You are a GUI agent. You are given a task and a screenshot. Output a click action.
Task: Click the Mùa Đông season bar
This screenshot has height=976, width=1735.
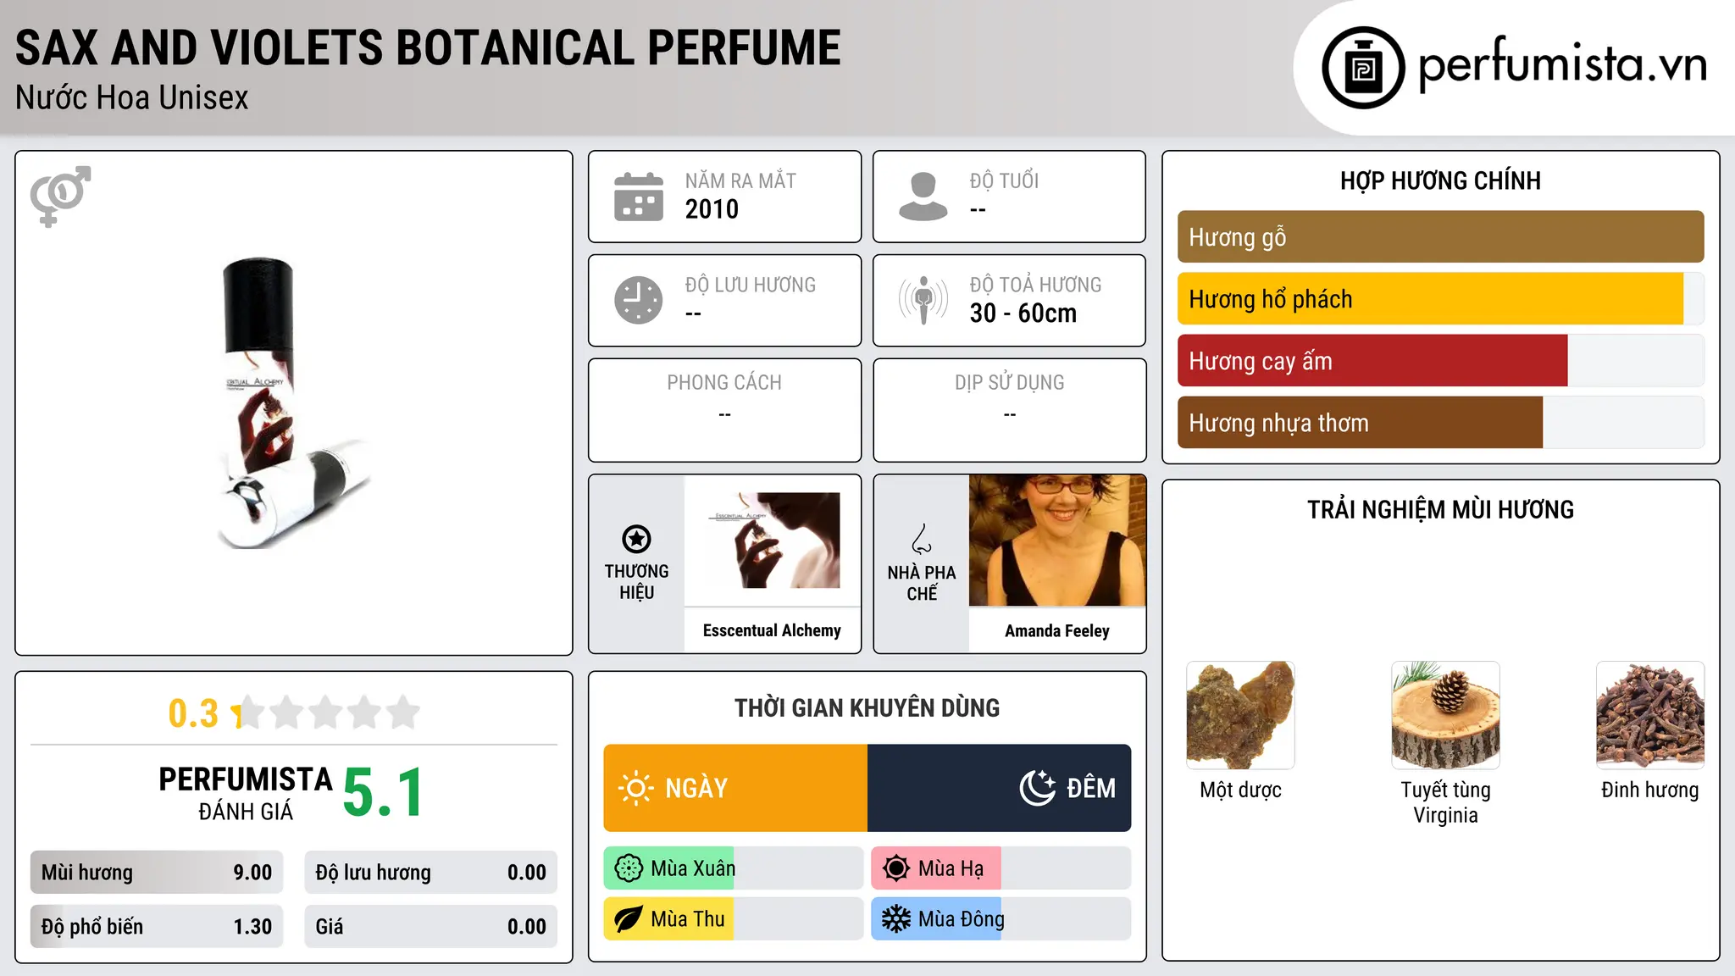(x=1001, y=919)
